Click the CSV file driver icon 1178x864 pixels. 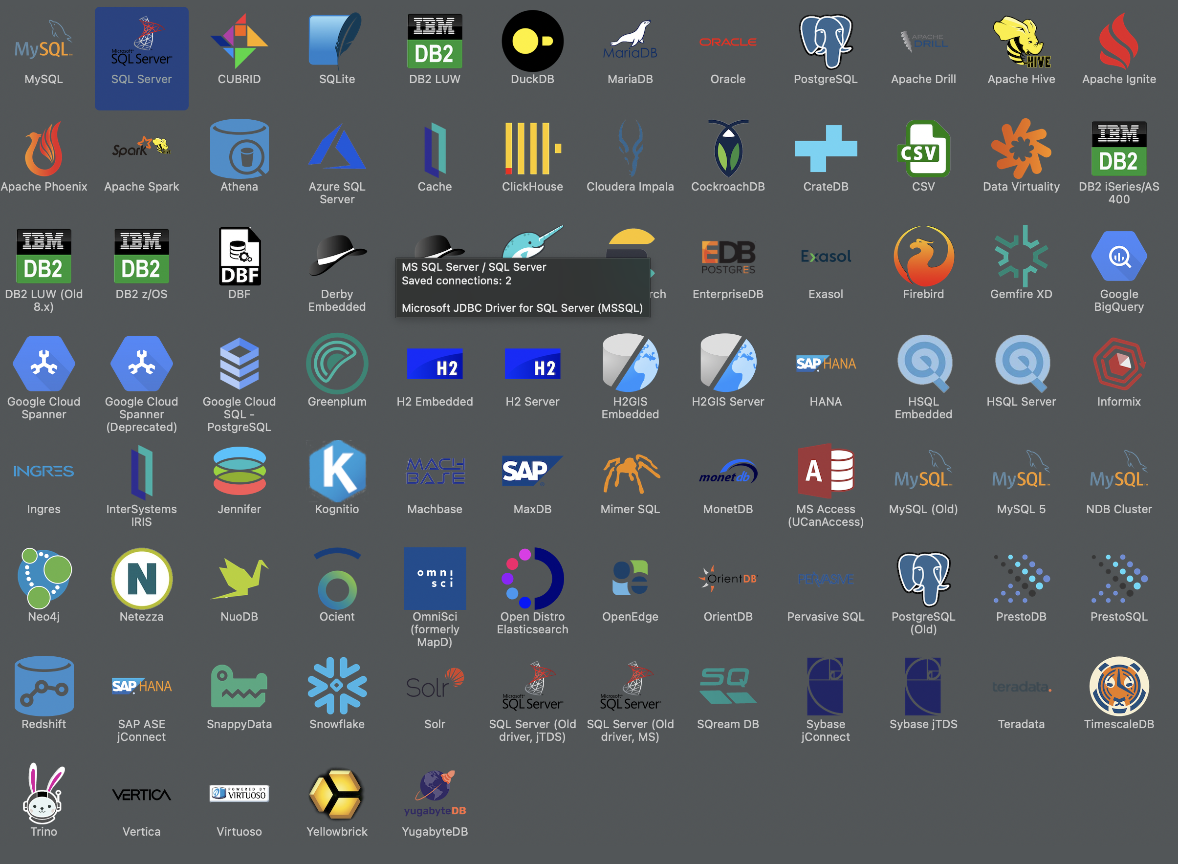click(x=923, y=149)
